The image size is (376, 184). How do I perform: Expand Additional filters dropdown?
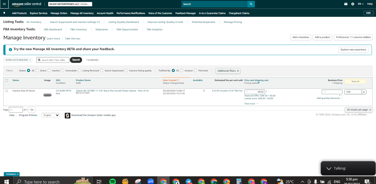click(228, 71)
